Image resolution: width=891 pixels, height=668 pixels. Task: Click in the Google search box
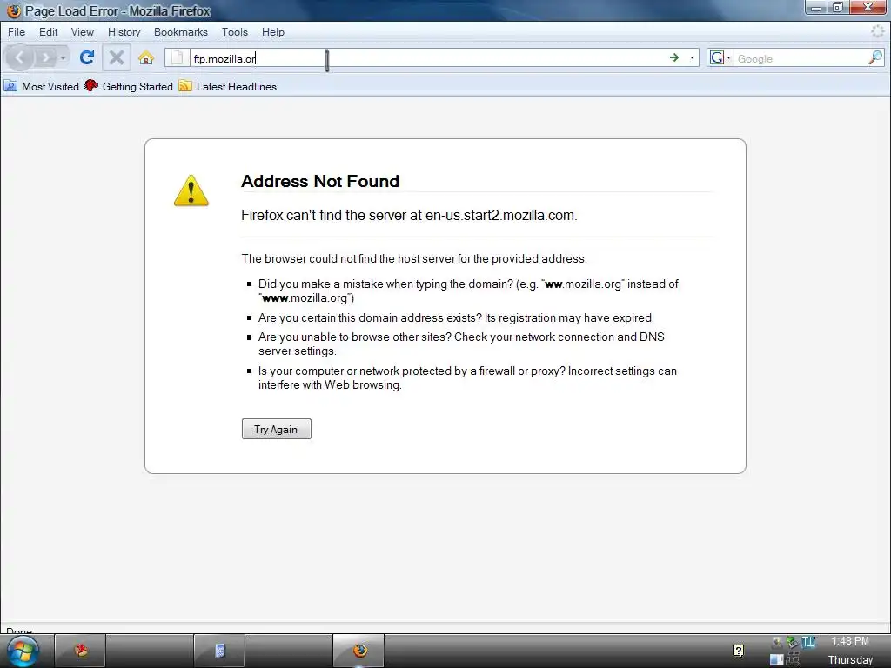pos(801,58)
